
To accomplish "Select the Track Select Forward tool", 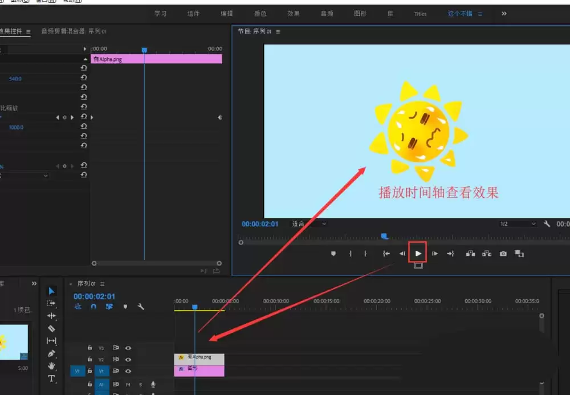I will point(52,303).
